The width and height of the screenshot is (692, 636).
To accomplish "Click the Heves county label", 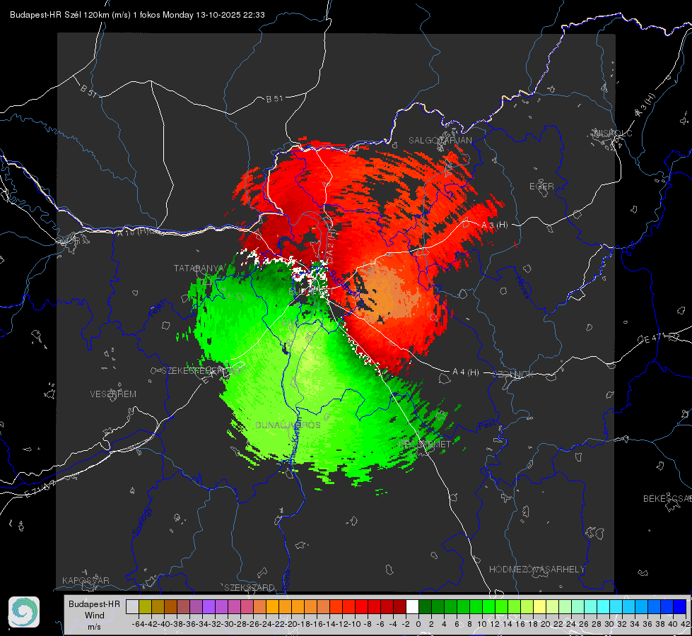I will point(522,287).
